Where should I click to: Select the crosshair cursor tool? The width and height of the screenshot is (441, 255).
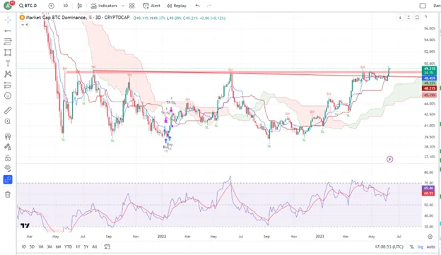click(8, 20)
